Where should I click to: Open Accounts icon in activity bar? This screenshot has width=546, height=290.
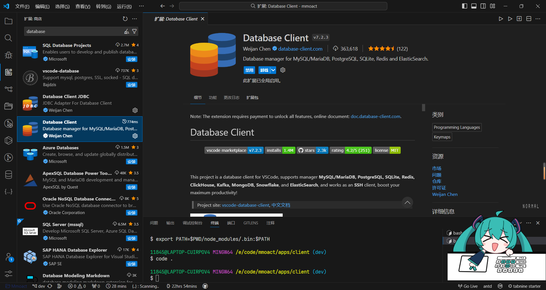point(9,257)
